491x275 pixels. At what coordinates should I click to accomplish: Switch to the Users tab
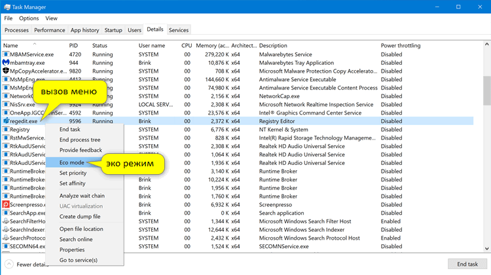[134, 30]
